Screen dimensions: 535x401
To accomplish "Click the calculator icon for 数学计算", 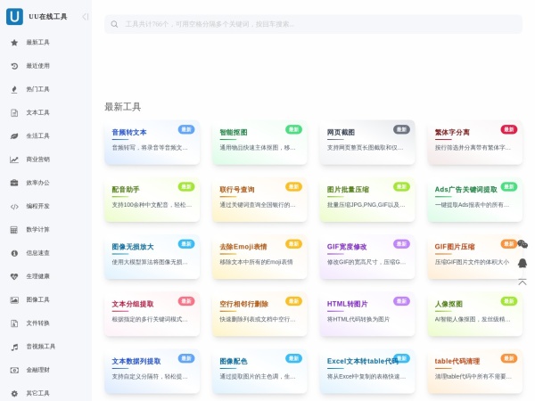I will coord(14,230).
